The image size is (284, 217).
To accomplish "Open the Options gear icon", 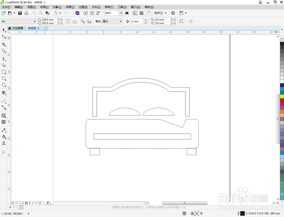I will [x=173, y=13].
